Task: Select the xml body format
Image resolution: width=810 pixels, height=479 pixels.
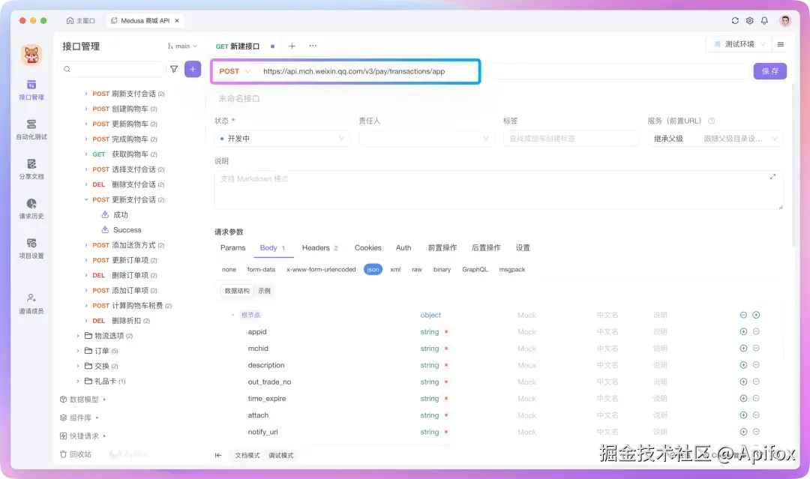Action: coord(394,269)
